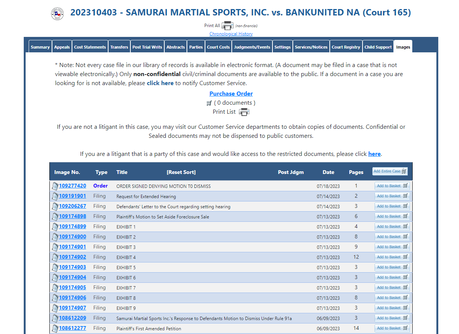
Task: Click document icon for image 109191901
Action: point(55,196)
